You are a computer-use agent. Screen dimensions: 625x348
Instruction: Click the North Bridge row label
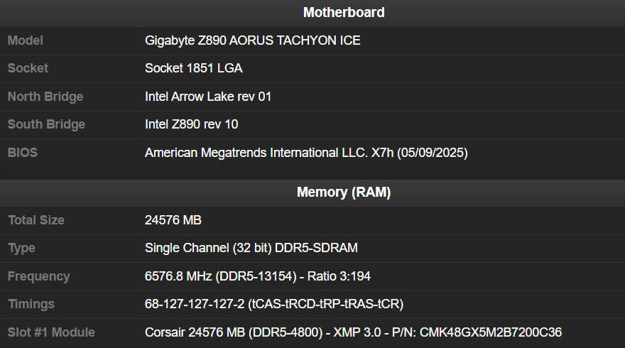(x=45, y=97)
